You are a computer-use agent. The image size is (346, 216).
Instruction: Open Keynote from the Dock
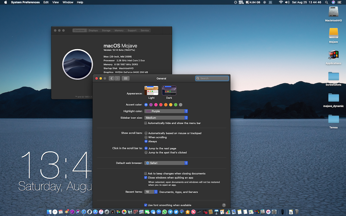click(217, 212)
